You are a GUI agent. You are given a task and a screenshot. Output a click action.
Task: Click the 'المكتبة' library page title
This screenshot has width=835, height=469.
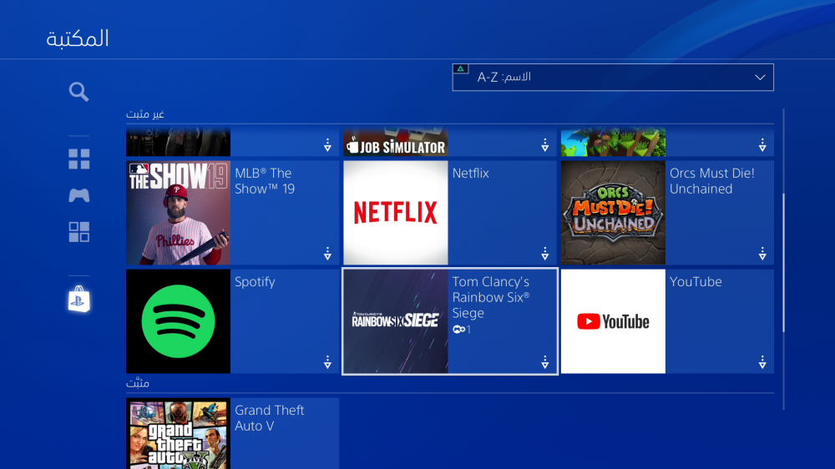coord(78,38)
